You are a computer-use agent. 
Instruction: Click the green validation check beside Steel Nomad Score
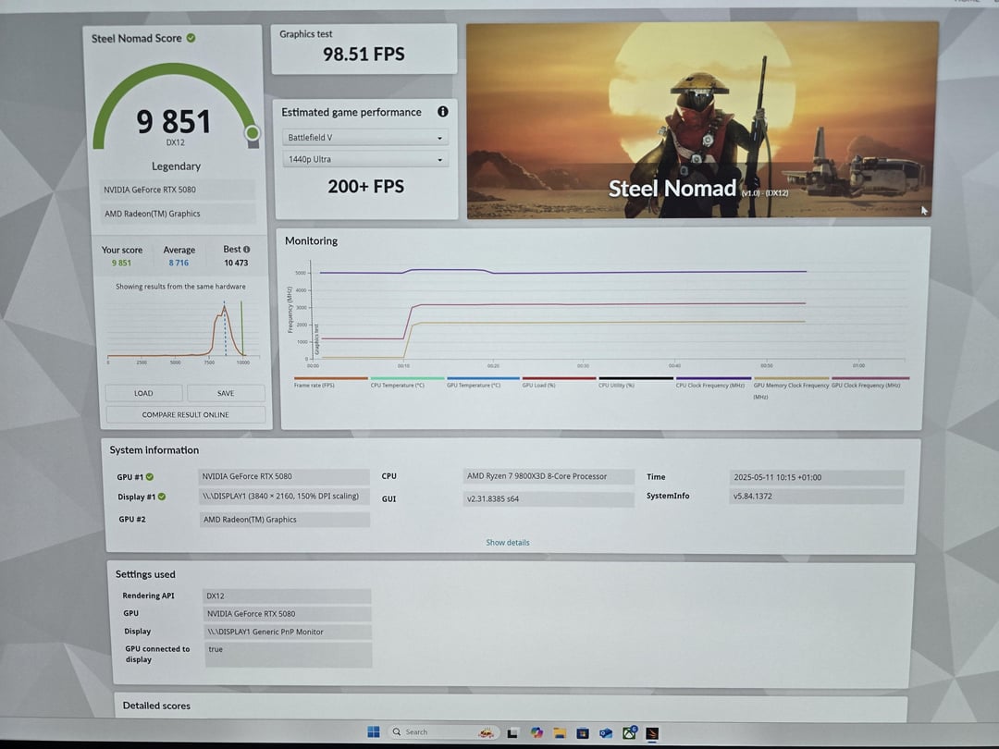191,38
